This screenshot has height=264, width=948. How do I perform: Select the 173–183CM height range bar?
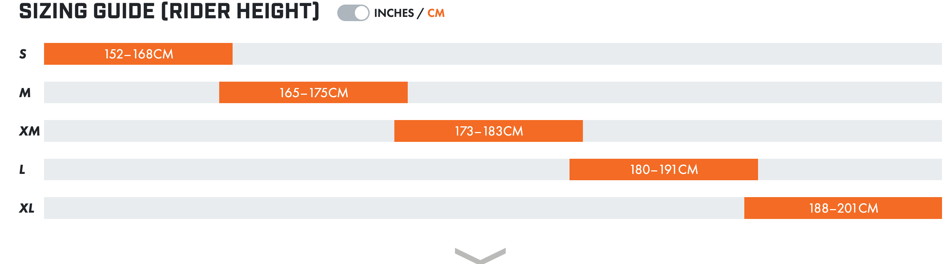[488, 131]
